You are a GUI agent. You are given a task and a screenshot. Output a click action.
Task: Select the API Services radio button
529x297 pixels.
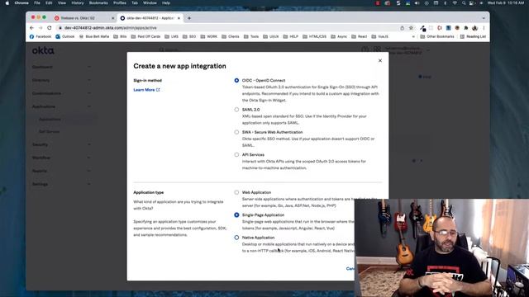(236, 154)
